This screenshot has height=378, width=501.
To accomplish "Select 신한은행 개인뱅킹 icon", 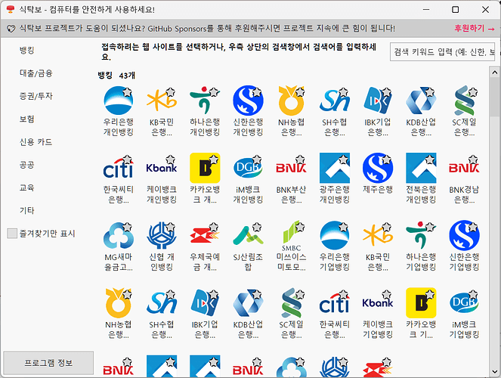I will coord(248,101).
